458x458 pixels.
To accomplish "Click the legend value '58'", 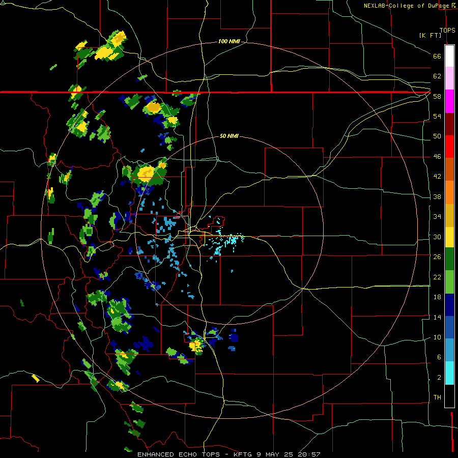I will click(x=437, y=96).
